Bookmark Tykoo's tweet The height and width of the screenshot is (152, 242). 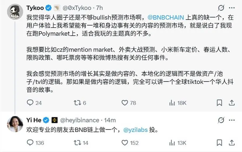click(x=219, y=103)
